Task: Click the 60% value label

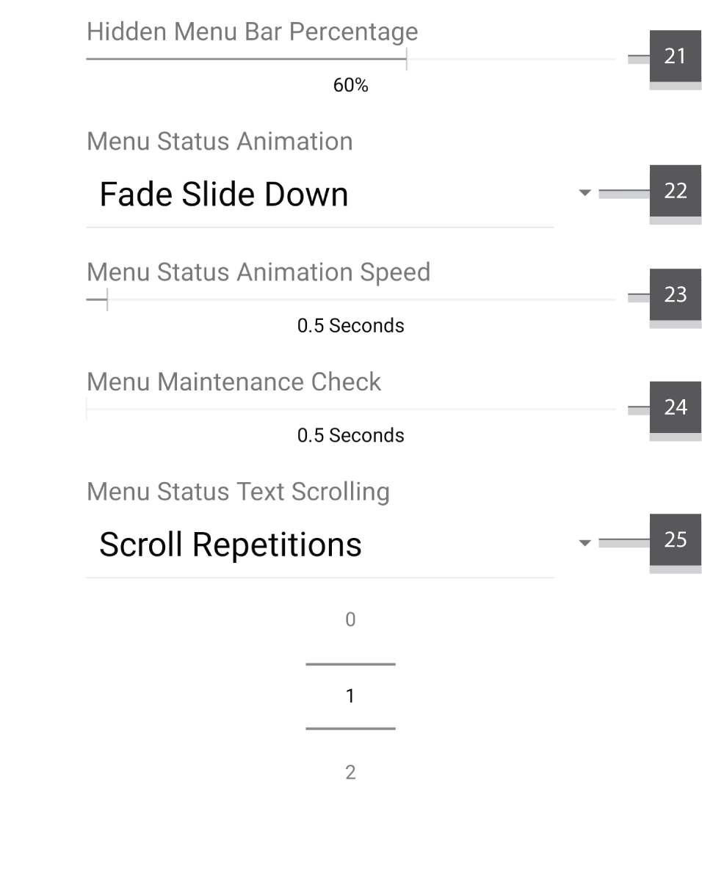Action: pos(349,85)
